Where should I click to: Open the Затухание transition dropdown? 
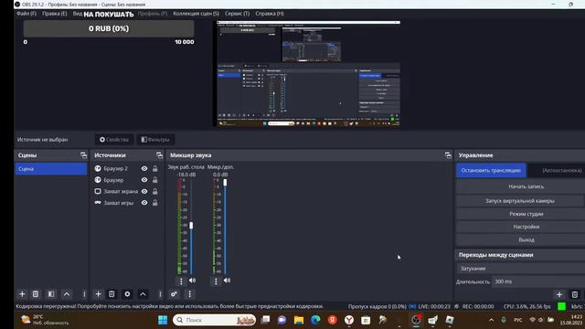tap(520, 268)
